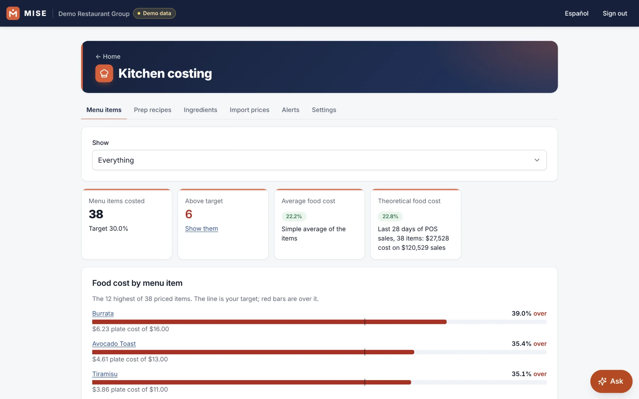The width and height of the screenshot is (639, 399).
Task: Click the back arrow beside Home
Action: 98,57
